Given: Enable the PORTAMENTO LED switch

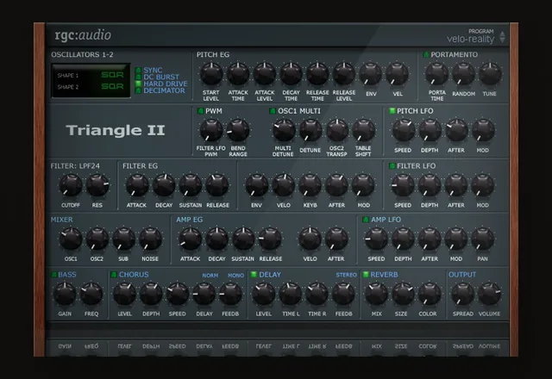Looking at the screenshot, I should pyautogui.click(x=426, y=54).
